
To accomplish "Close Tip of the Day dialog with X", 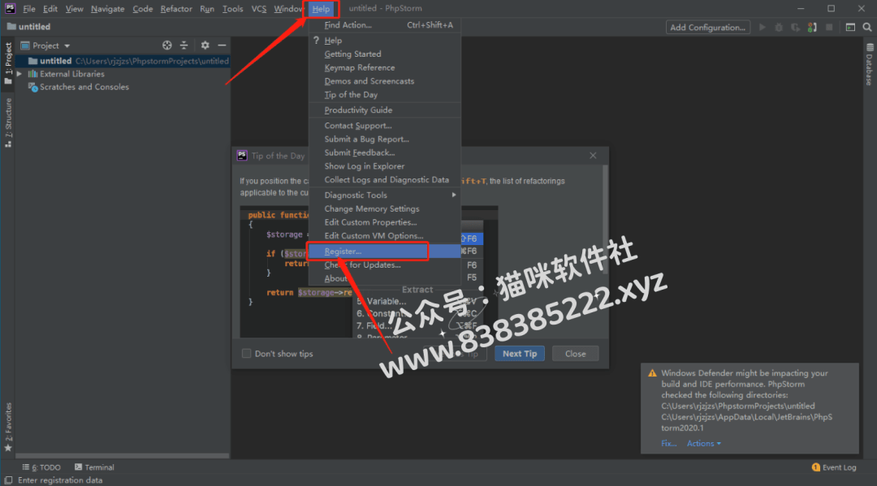I will (593, 155).
